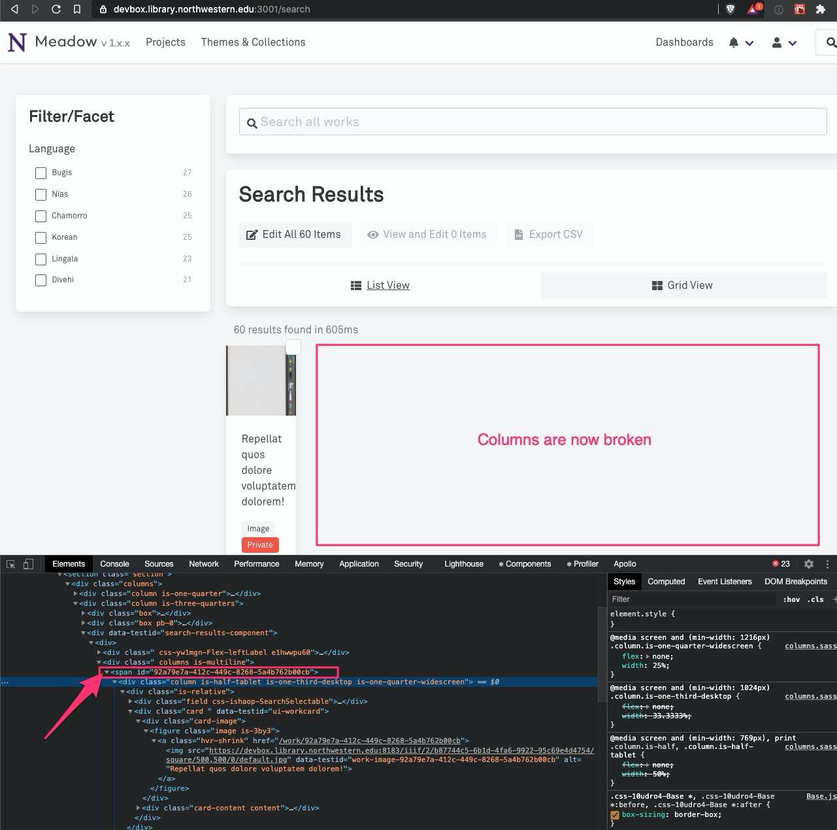Toggle :hov element state panel
837x830 pixels.
click(x=791, y=599)
